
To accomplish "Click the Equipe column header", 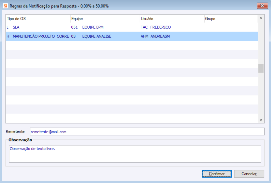I will (105, 19).
